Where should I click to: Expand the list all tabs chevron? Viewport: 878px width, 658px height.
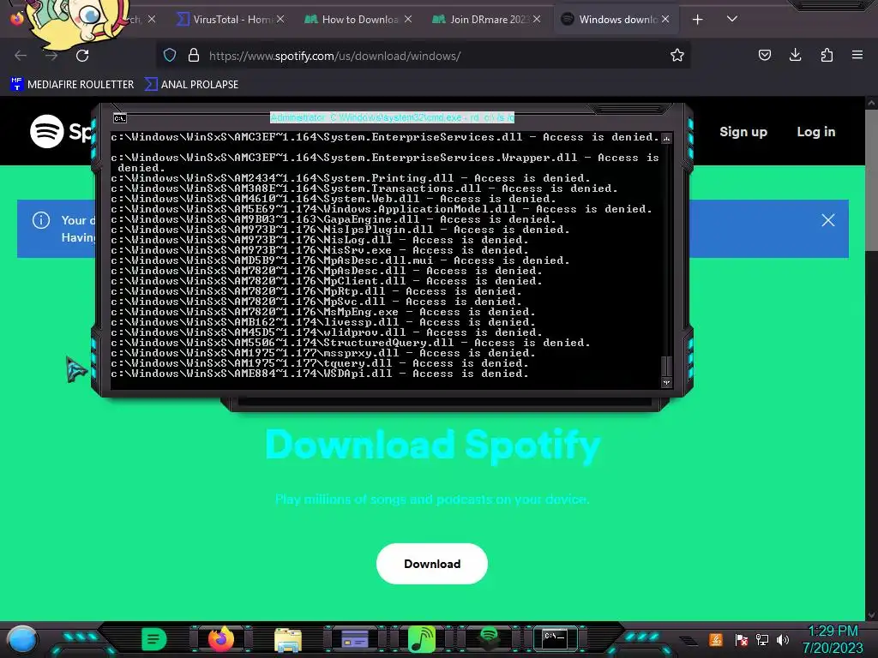(x=732, y=19)
